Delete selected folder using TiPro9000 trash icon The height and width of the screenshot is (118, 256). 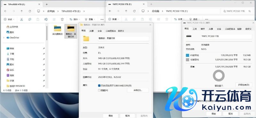click(62, 19)
